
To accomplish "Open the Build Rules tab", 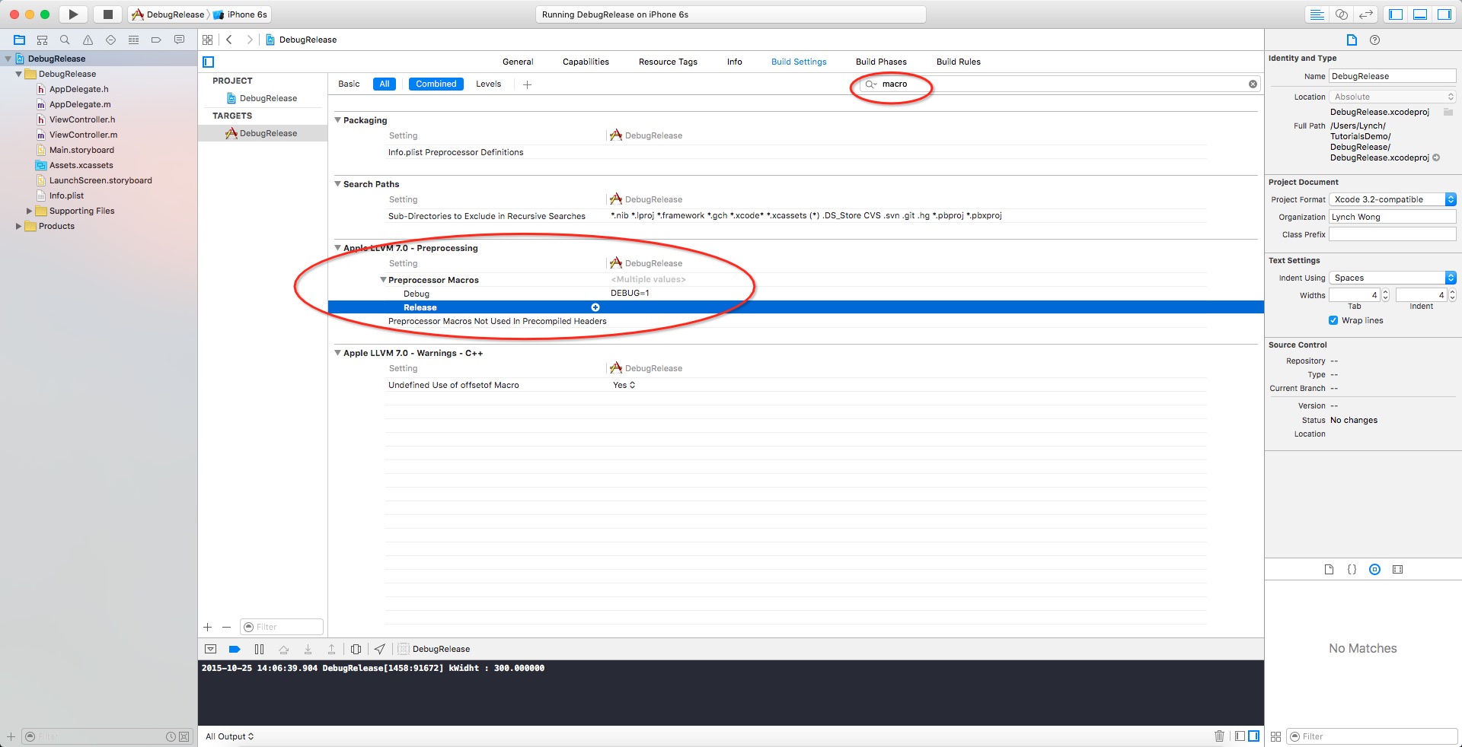I will pos(958,62).
